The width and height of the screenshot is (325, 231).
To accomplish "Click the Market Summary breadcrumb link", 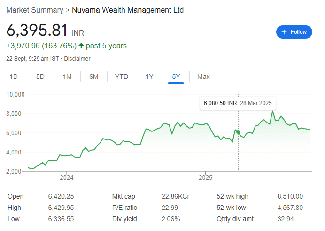I will [x=35, y=10].
